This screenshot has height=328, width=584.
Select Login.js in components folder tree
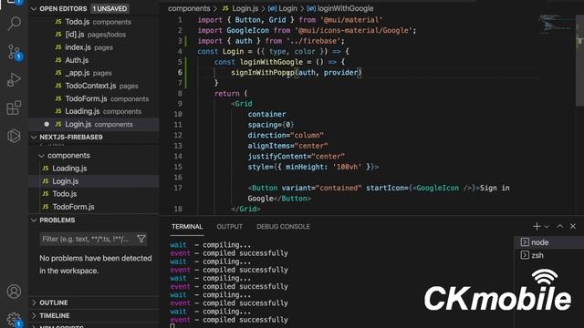pyautogui.click(x=94, y=181)
